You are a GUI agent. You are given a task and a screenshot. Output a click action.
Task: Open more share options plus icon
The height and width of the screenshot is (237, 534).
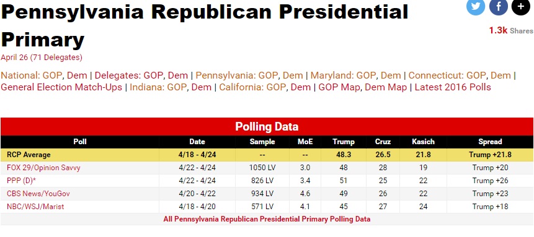point(521,6)
